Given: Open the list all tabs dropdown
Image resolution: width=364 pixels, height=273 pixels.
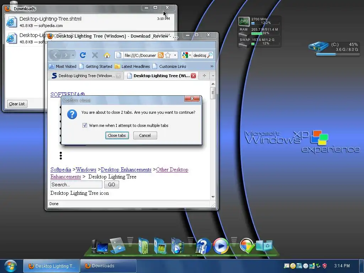Looking at the screenshot, I should tap(213, 76).
